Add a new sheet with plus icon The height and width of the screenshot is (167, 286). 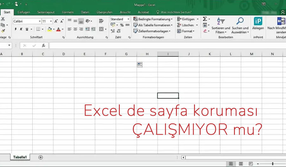coord(41,157)
